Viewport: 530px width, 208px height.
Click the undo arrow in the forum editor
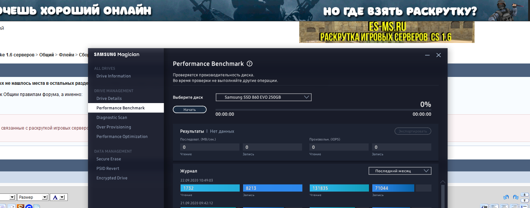coord(506,197)
